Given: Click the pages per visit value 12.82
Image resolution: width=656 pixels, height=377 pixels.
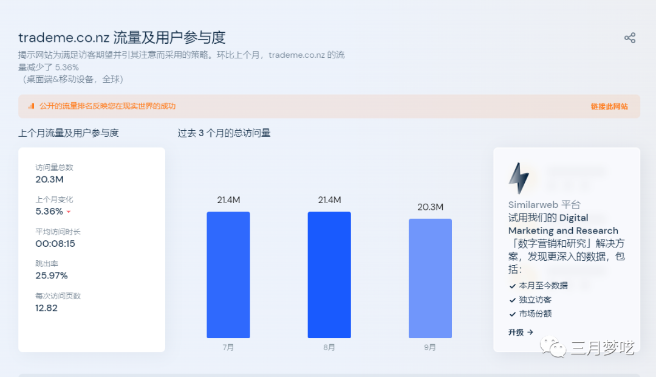Looking at the screenshot, I should pyautogui.click(x=46, y=308).
